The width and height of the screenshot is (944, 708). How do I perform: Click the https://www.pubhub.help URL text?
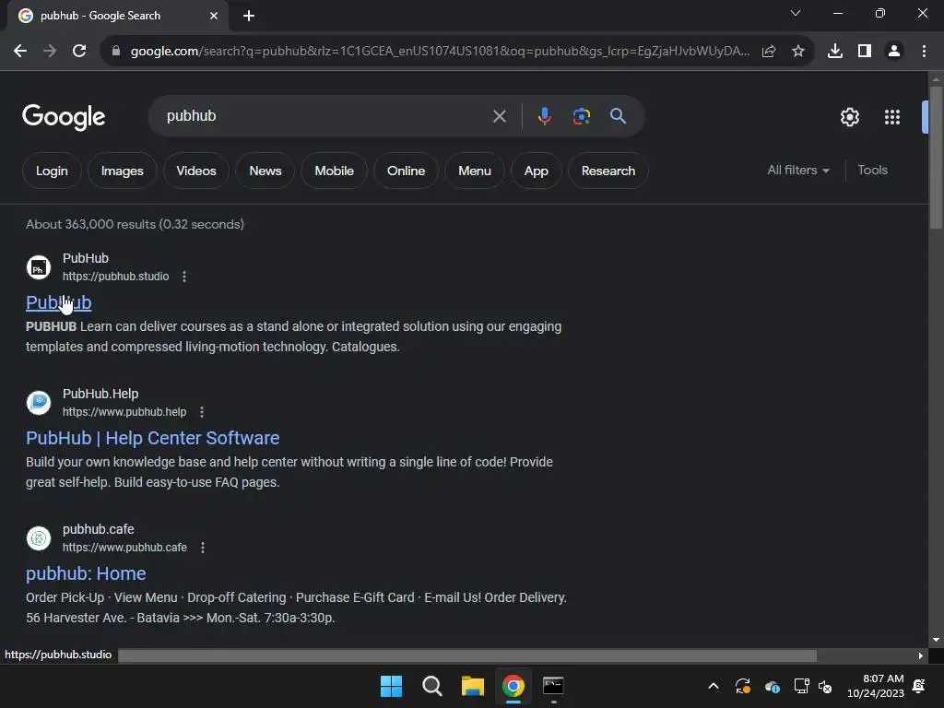click(124, 412)
